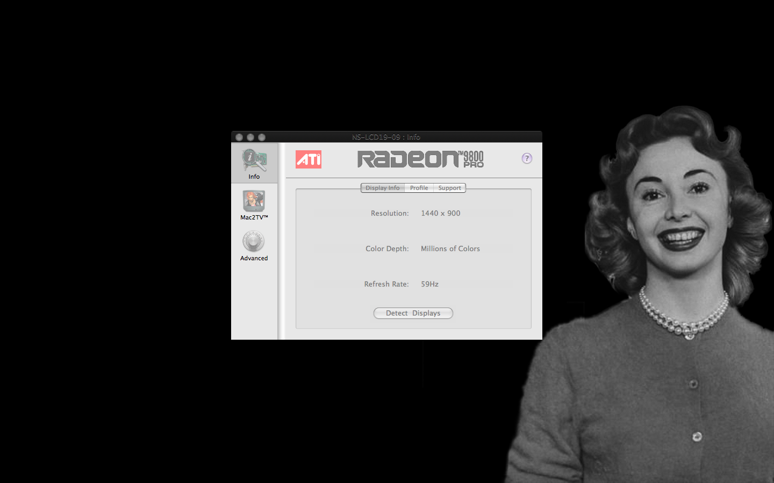
Task: Click the Color Depth label
Action: tap(387, 248)
